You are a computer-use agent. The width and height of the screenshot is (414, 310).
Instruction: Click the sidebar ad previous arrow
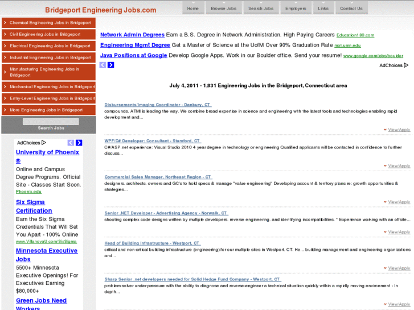click(x=71, y=143)
